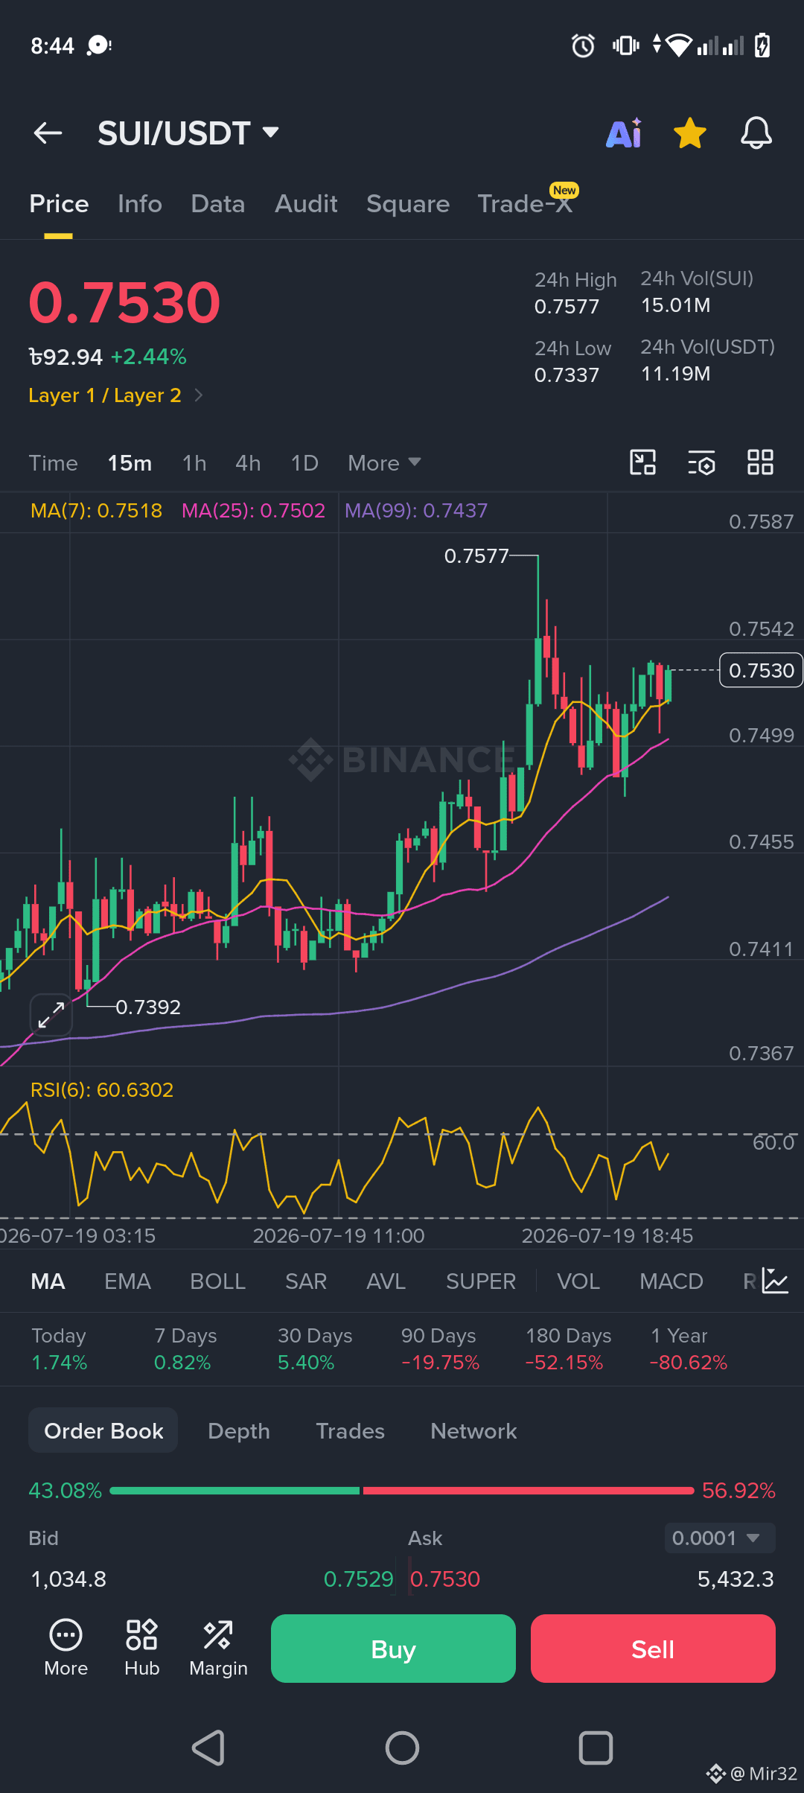This screenshot has height=1793, width=804.
Task: Tap the bid/ask ratio bar
Action: 402,1491
